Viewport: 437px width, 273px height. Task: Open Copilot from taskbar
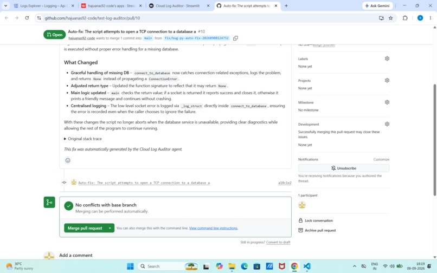[219, 266]
